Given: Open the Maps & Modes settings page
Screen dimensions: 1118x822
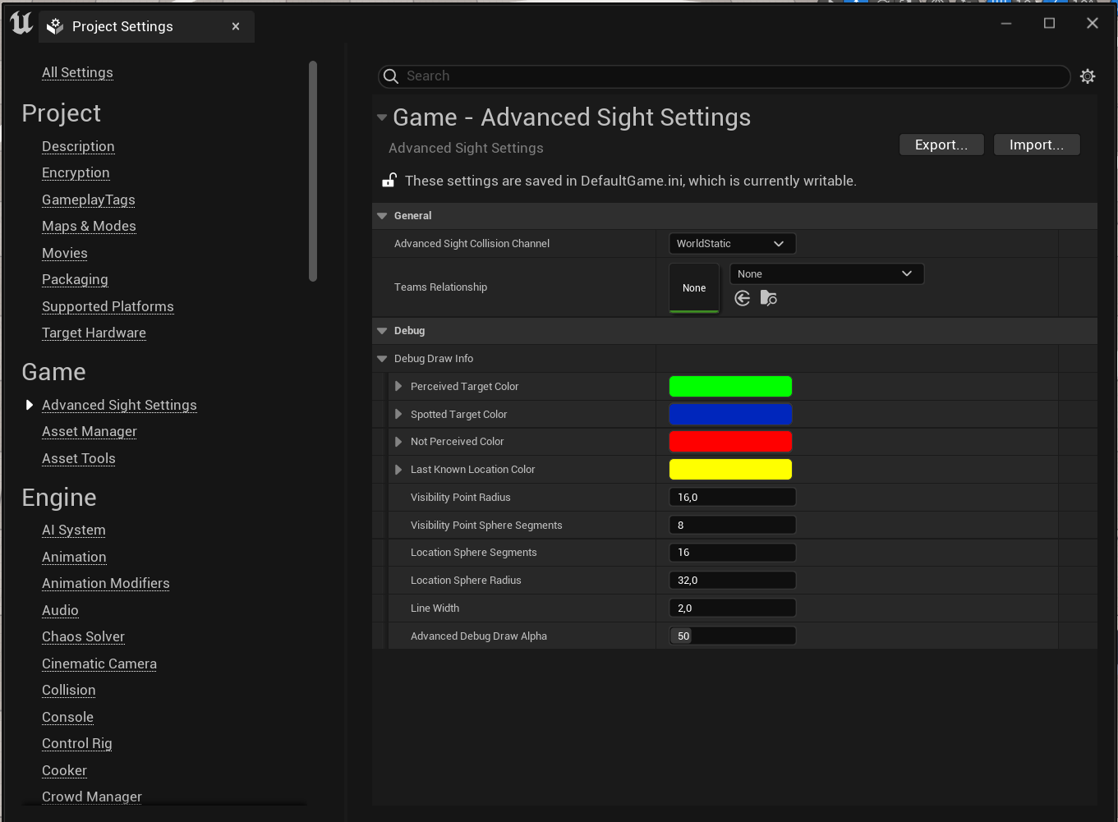Looking at the screenshot, I should point(89,226).
